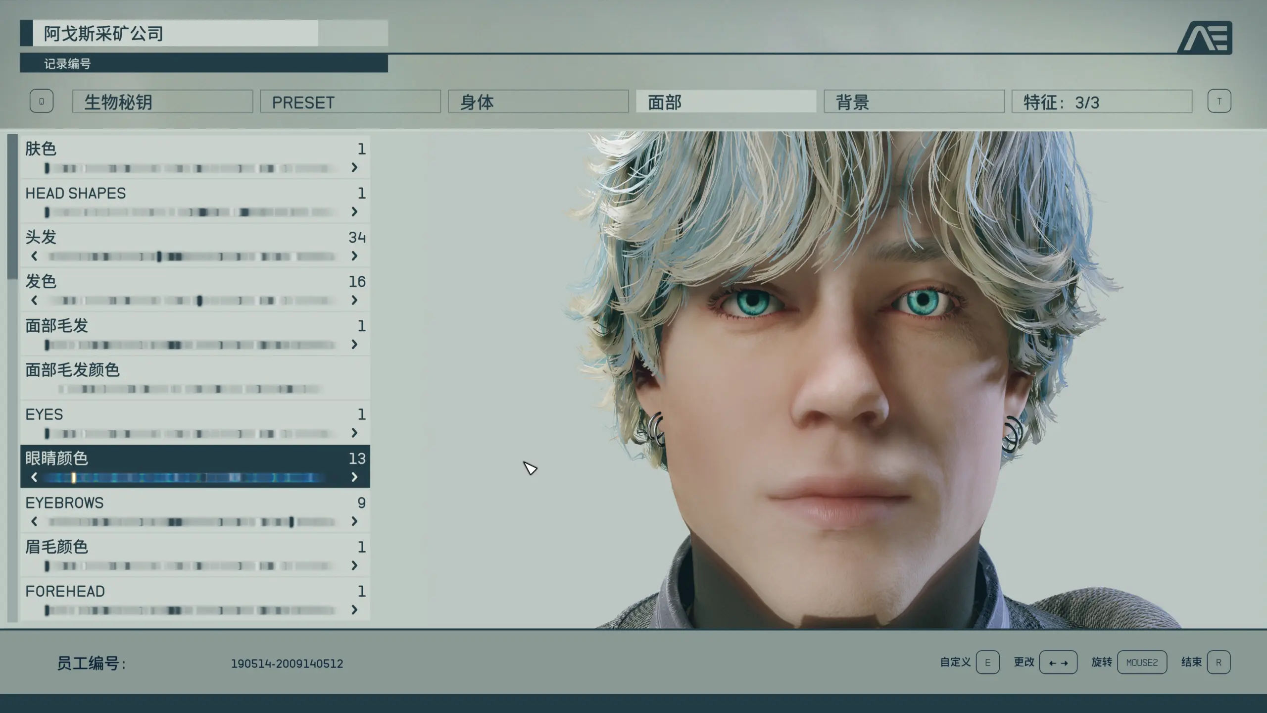
Task: Click next arrow for HEAD SHAPES
Action: 354,212
